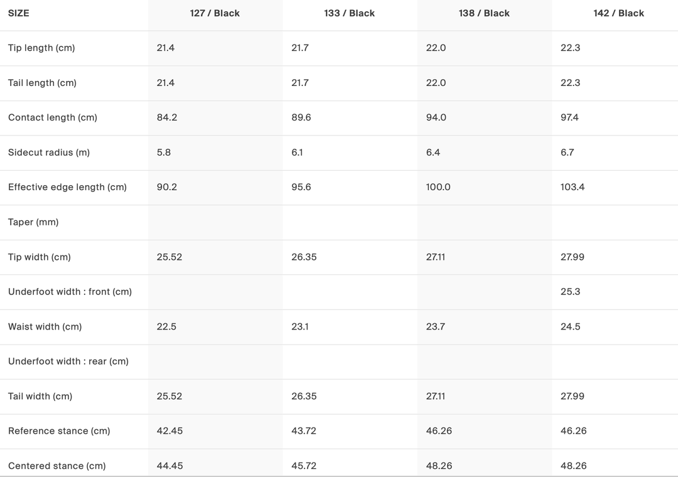Screen dimensions: 678x477
Task: Click the 138 / Black column header
Action: 484,13
